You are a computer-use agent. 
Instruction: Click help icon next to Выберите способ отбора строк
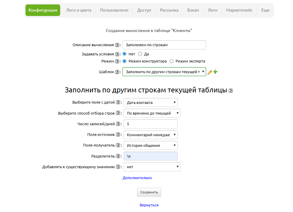[118, 113]
